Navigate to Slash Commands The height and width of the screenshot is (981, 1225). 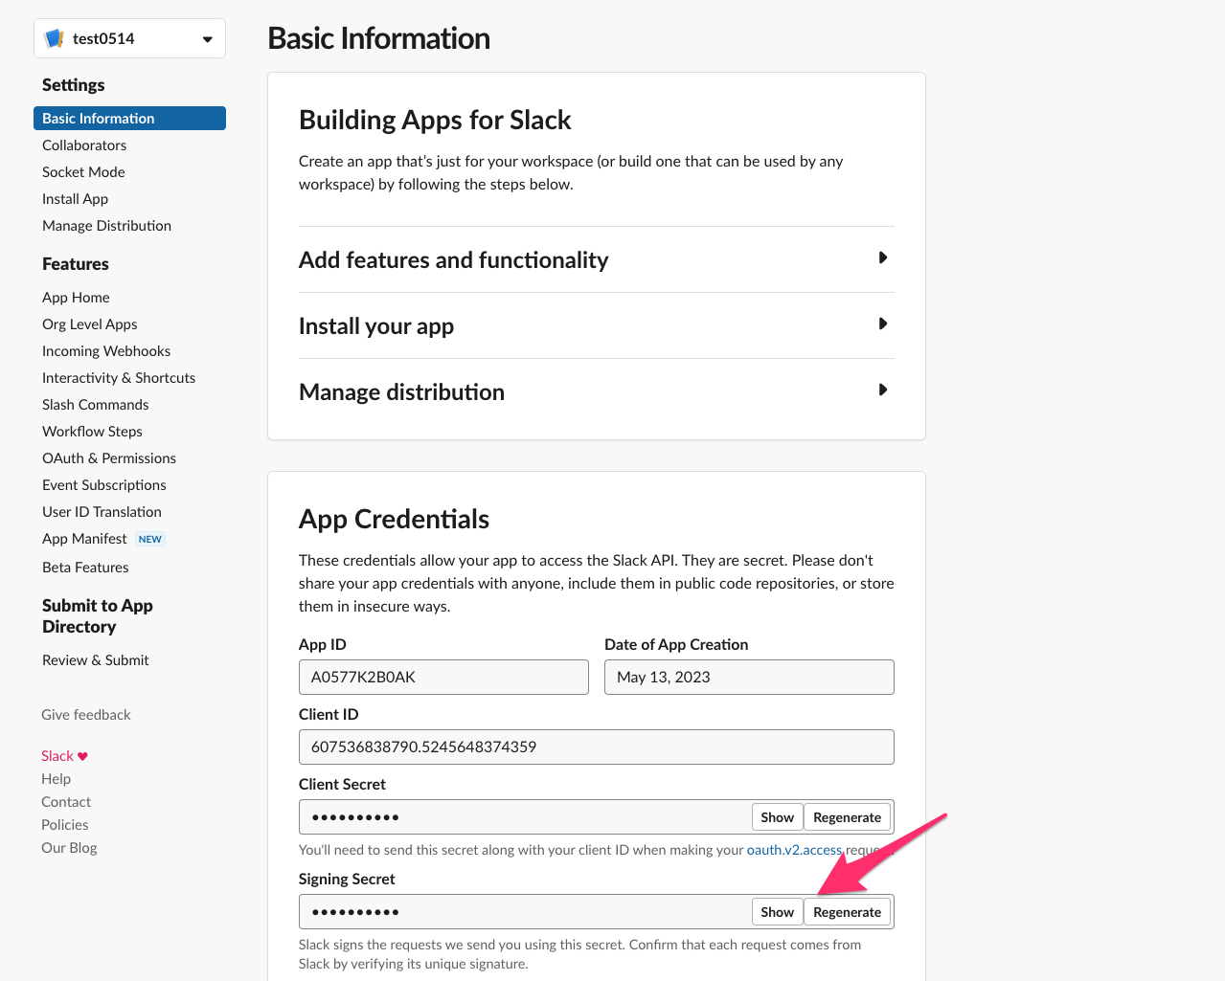[x=95, y=404]
